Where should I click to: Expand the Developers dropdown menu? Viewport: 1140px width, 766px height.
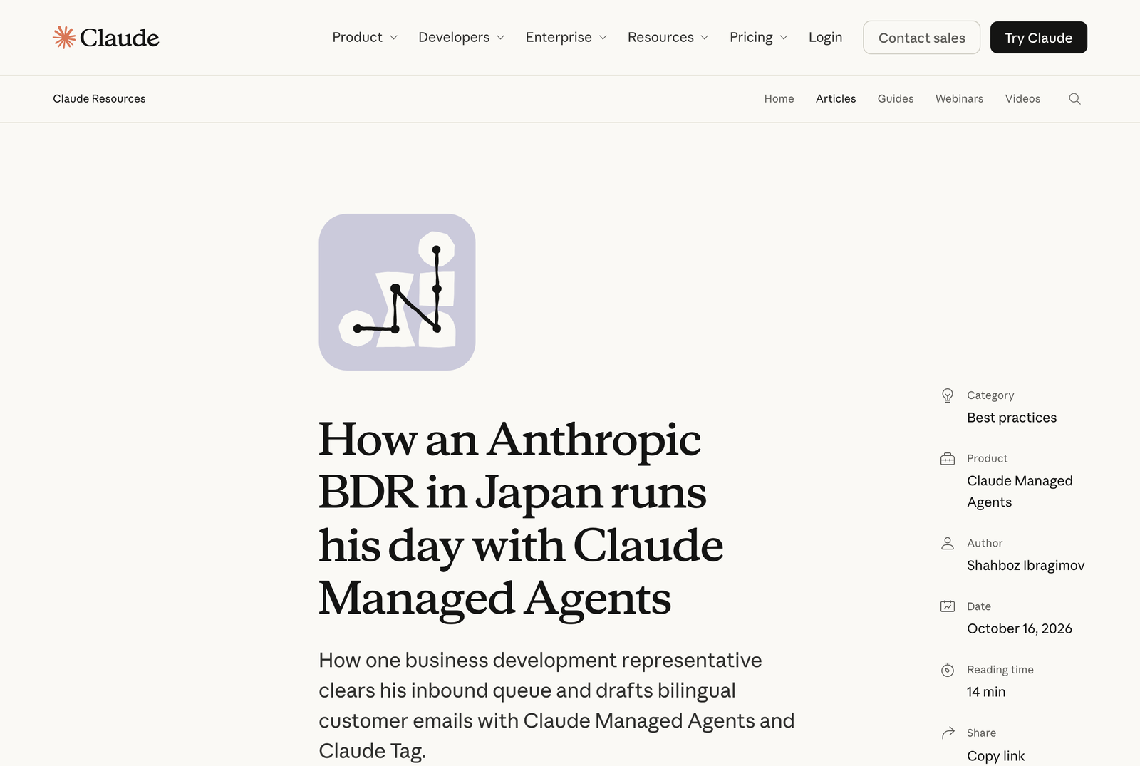tap(462, 37)
